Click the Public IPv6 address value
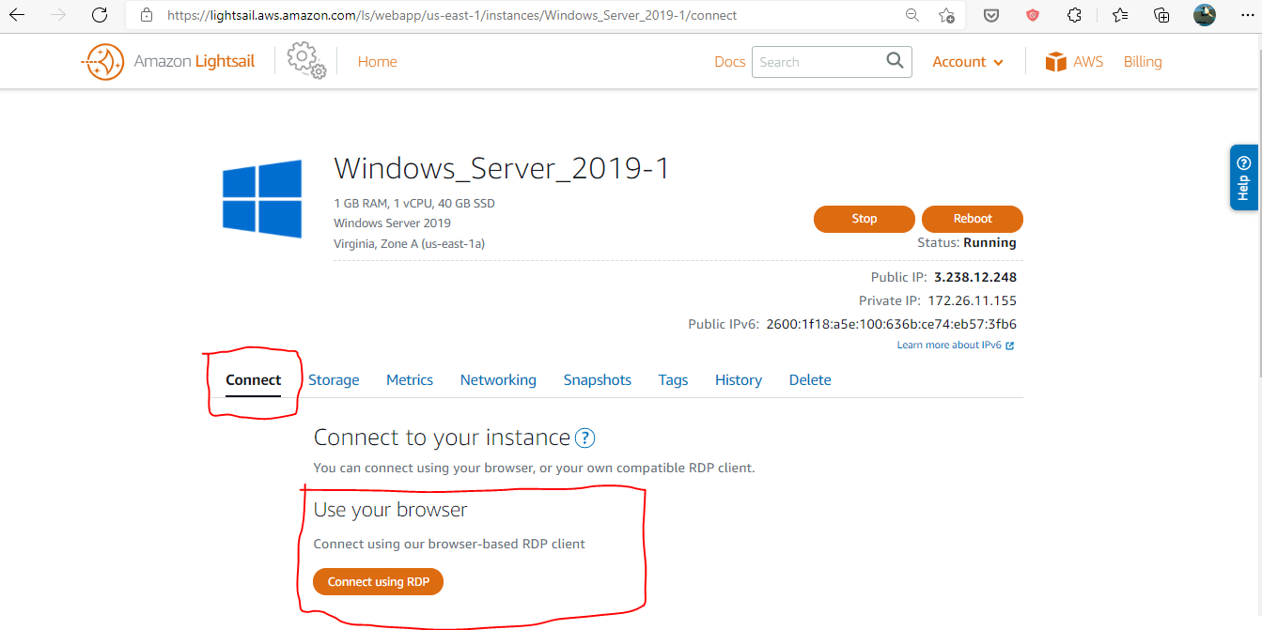 [x=892, y=325]
